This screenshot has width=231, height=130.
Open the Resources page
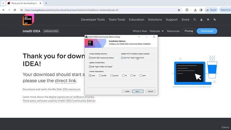(173, 31)
